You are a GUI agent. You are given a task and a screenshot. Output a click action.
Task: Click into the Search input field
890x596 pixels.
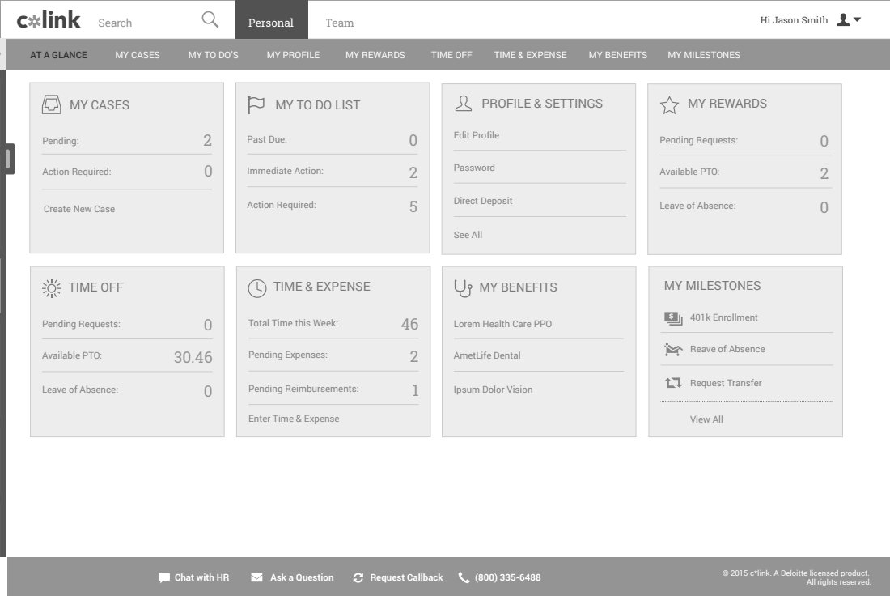click(146, 23)
